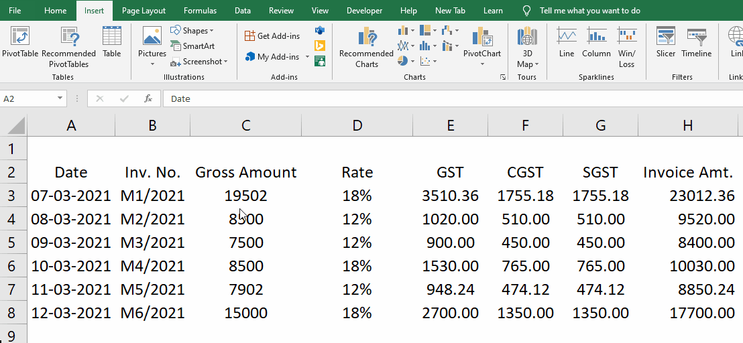Insert a Timeline filter
This screenshot has height=343, width=743.
(x=697, y=42)
